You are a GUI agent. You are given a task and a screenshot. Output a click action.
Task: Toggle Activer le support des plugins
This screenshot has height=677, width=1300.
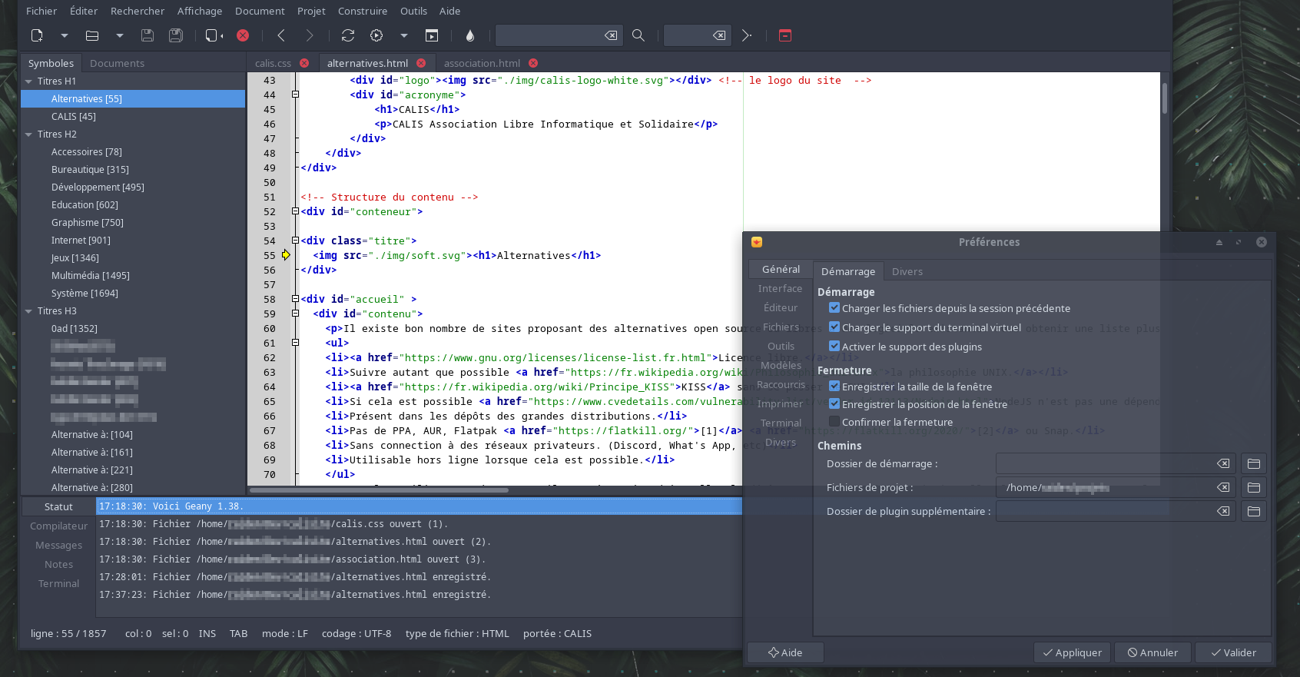tap(834, 347)
